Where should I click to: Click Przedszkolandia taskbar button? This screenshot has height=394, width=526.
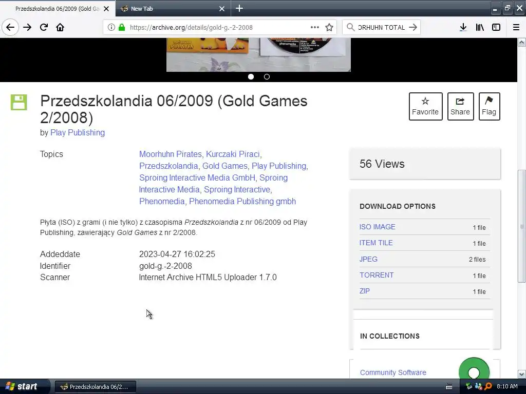(x=95, y=387)
